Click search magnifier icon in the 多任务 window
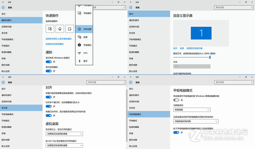The width and height of the screenshot is (255, 149). pyautogui.click(x=124, y=82)
